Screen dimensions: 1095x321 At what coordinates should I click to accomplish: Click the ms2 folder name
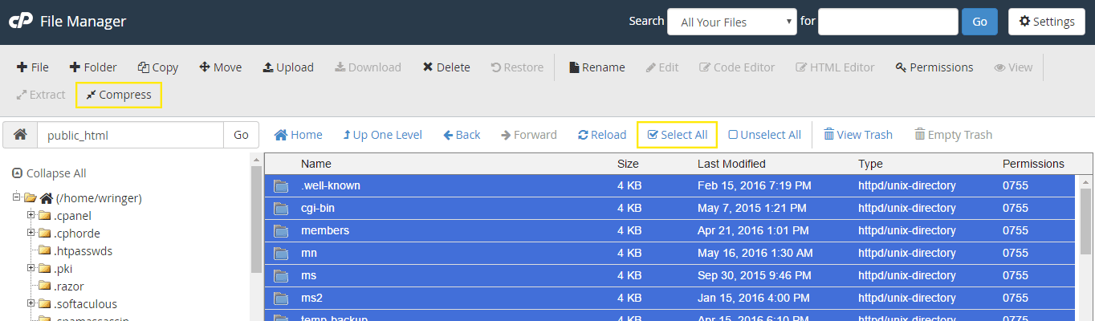311,298
